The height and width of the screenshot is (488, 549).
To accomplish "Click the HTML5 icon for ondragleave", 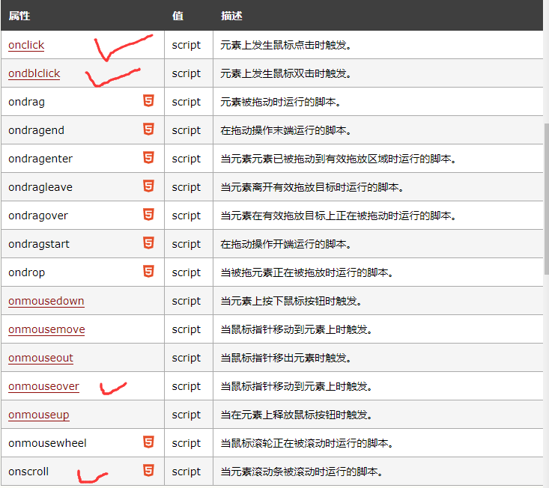I will coord(148,186).
